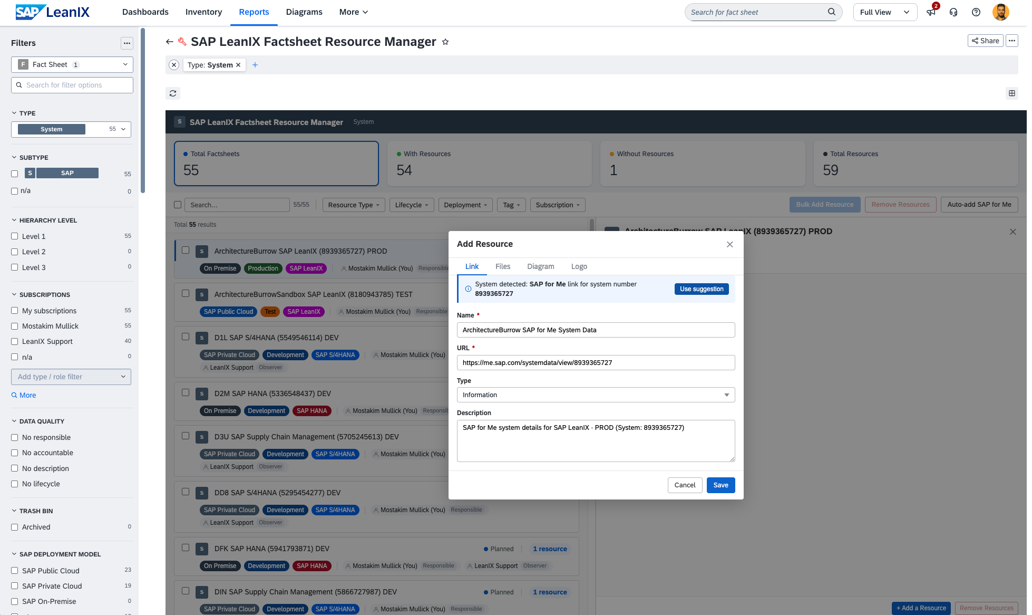The image size is (1032, 615).
Task: Refresh the report with the reload icon
Action: [173, 93]
